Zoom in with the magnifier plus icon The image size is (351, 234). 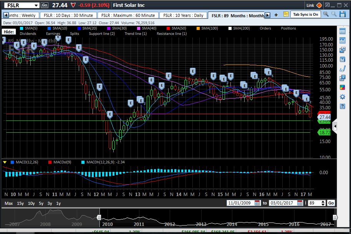[x=326, y=14]
